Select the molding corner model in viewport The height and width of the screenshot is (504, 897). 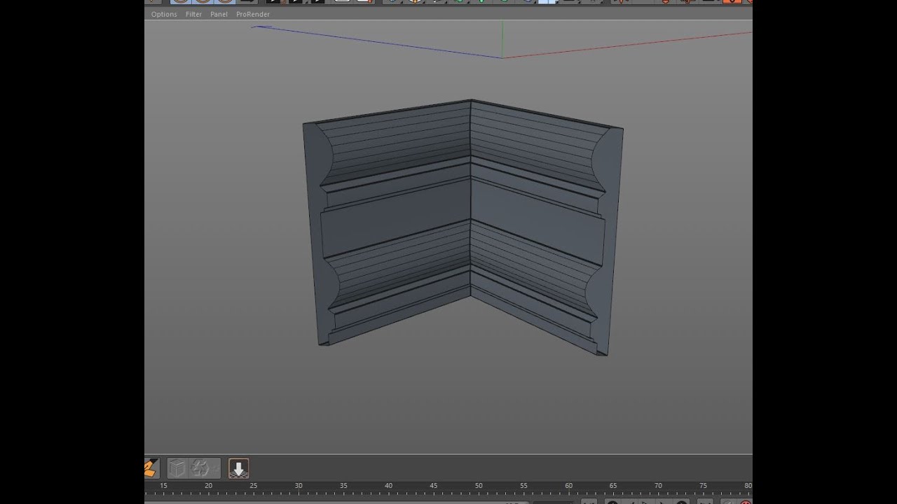pos(463,227)
